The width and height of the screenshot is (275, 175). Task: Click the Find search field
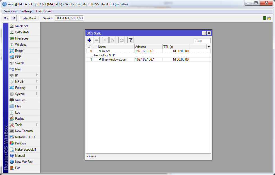(202, 41)
